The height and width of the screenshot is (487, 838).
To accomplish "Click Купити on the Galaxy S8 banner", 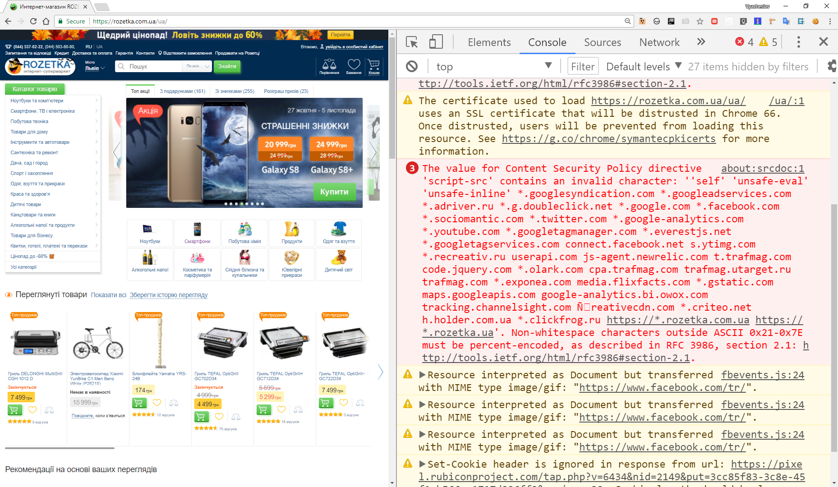I will click(334, 192).
